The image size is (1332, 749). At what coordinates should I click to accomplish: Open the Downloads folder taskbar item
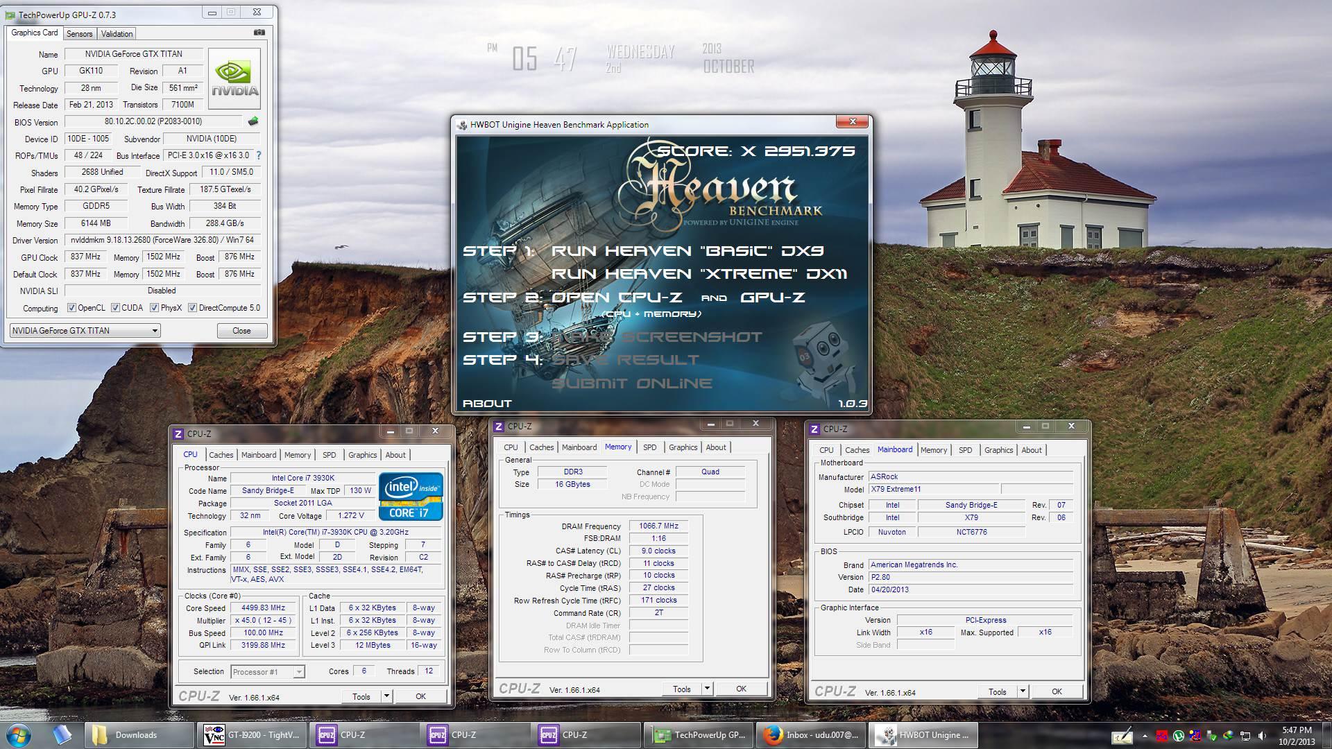click(139, 735)
